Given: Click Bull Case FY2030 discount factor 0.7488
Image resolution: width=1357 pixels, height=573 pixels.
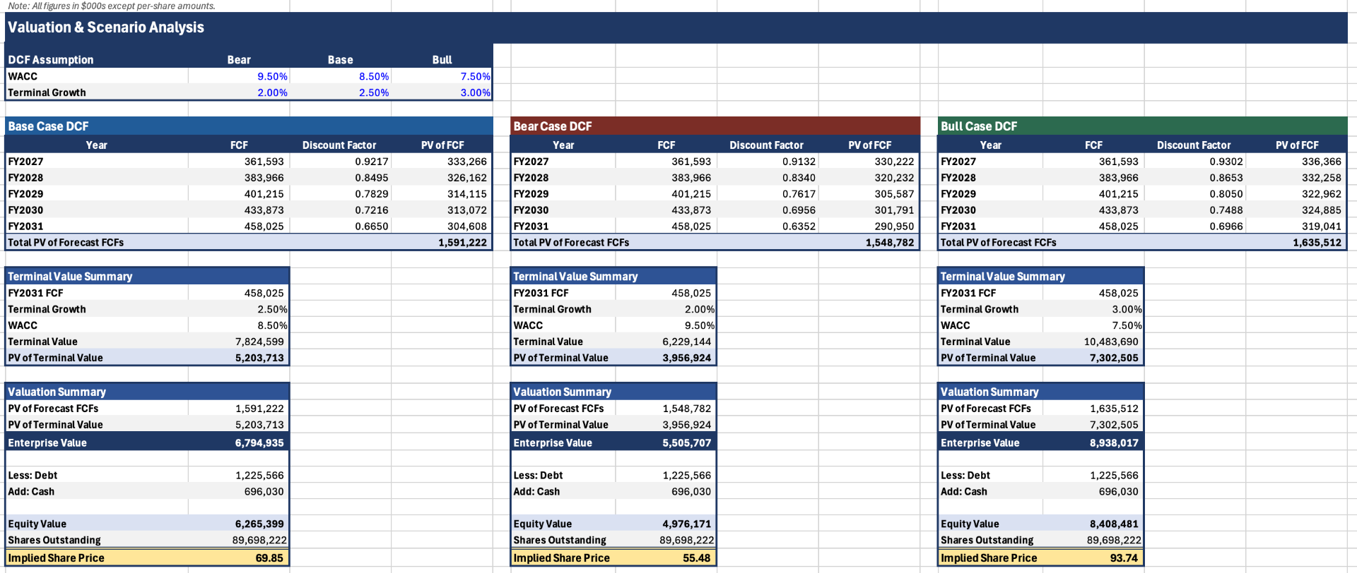Looking at the screenshot, I should 1226,210.
